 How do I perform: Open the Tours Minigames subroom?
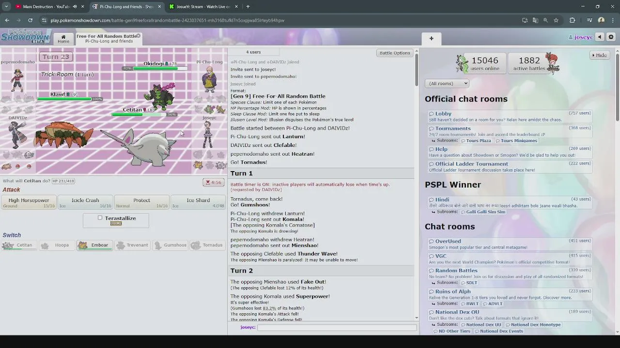tap(516, 141)
